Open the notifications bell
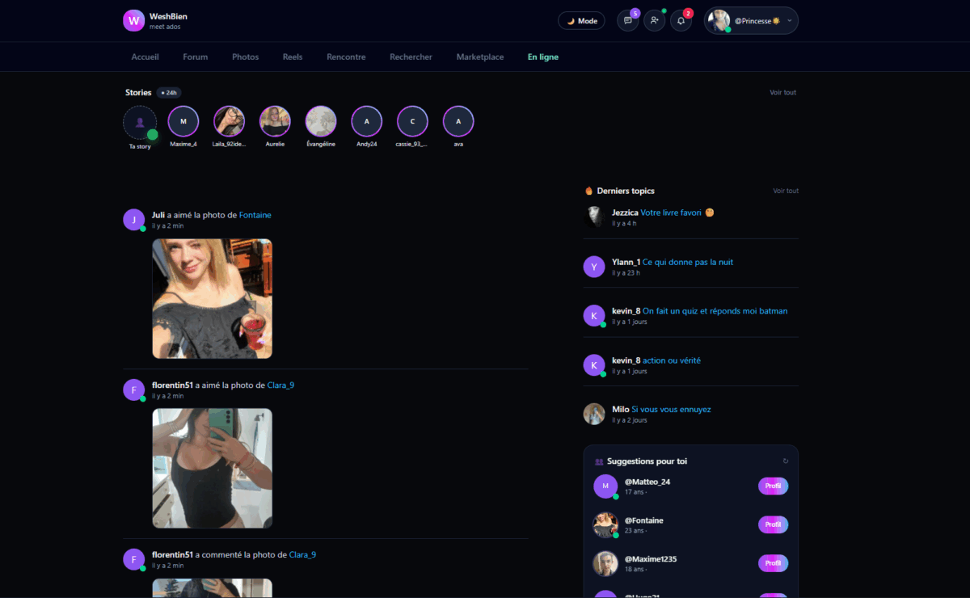Image resolution: width=970 pixels, height=598 pixels. coord(681,21)
